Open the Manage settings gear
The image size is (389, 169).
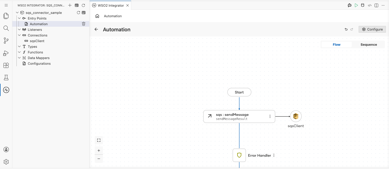6,162
